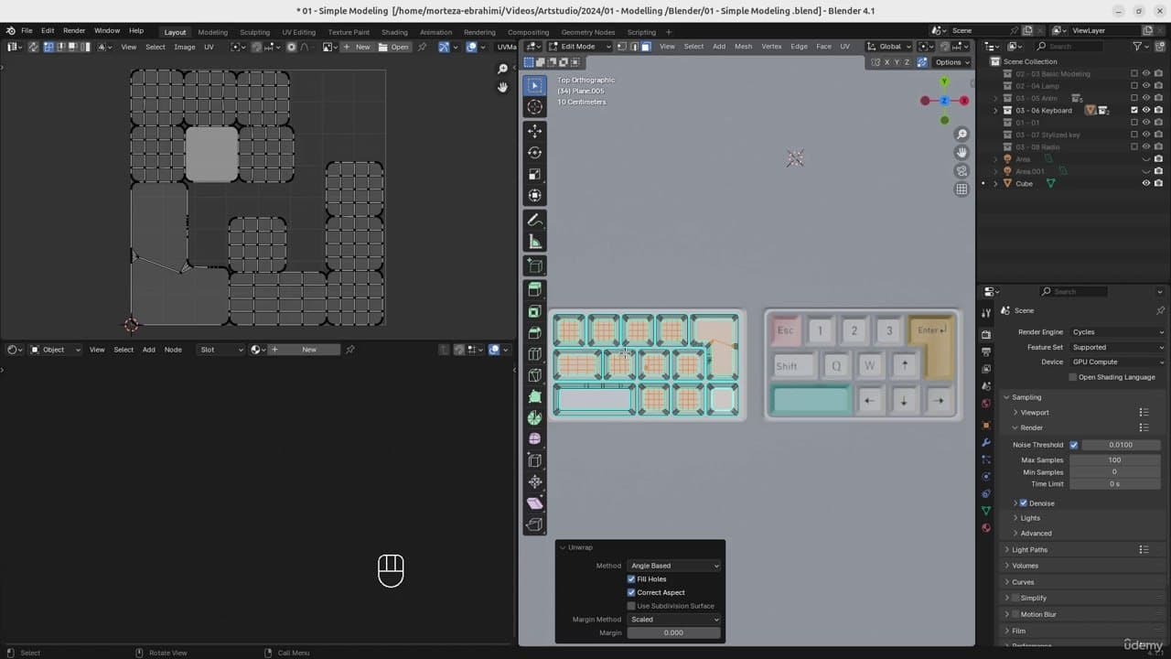This screenshot has width=1171, height=659.
Task: Toggle the Correct Aspect checkbox
Action: [631, 592]
